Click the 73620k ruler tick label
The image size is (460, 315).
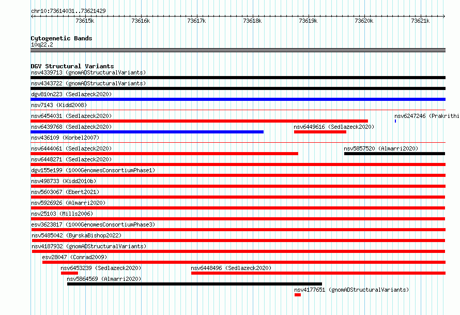(364, 21)
